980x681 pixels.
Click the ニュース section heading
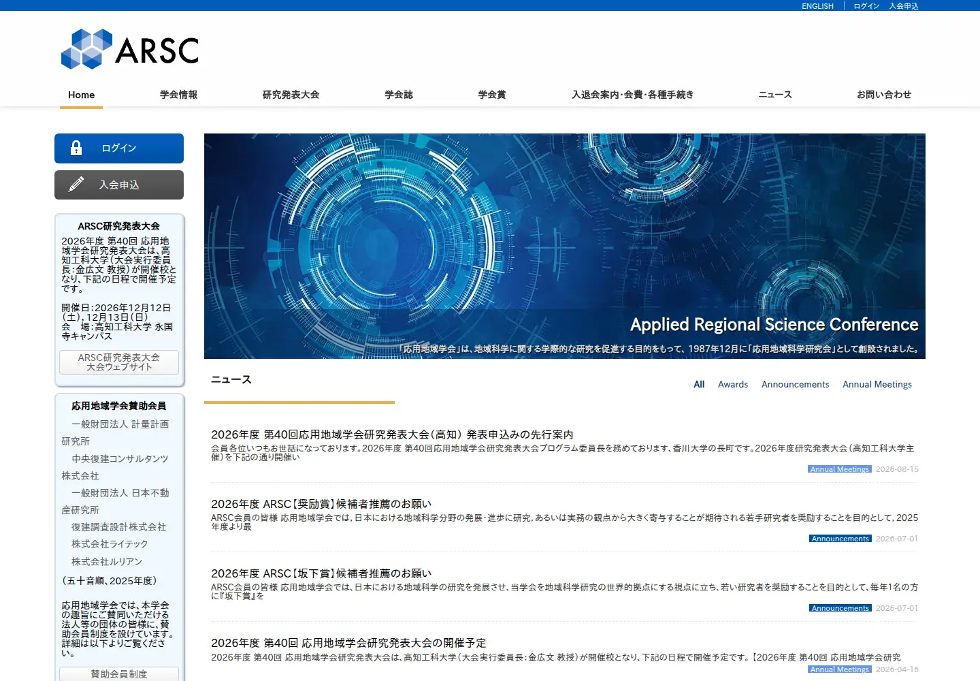231,379
